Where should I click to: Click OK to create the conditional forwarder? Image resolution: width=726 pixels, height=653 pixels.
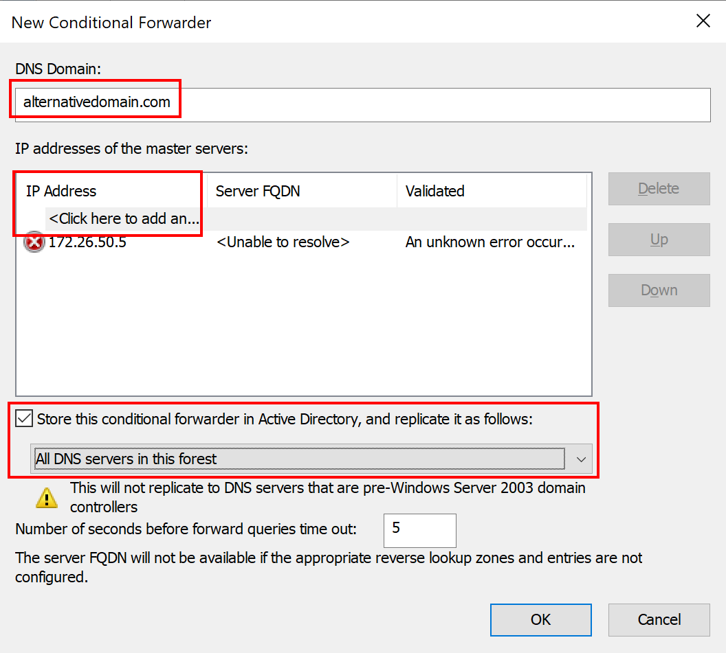pos(540,619)
